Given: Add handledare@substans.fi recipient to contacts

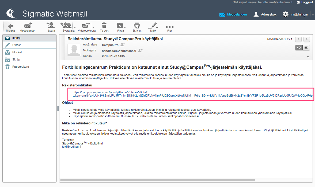Looking at the screenshot, I should point(140,50).
